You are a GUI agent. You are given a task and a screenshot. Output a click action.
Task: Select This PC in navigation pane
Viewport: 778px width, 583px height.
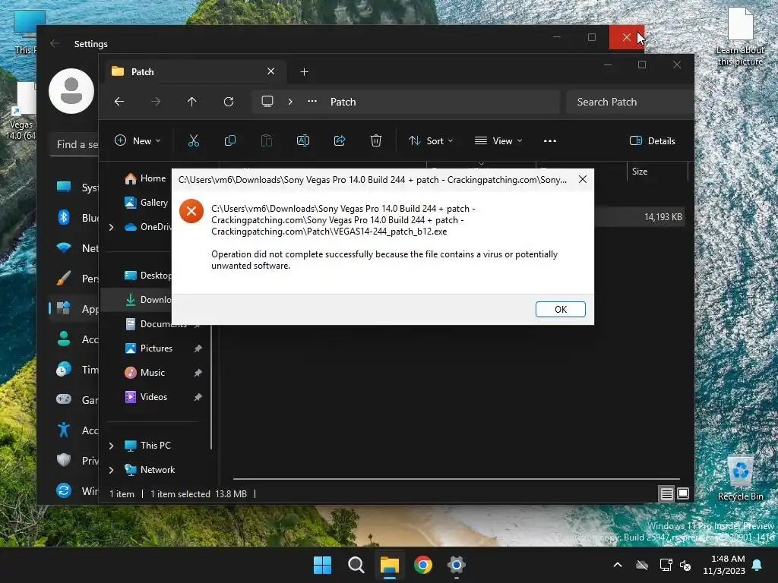pos(148,445)
